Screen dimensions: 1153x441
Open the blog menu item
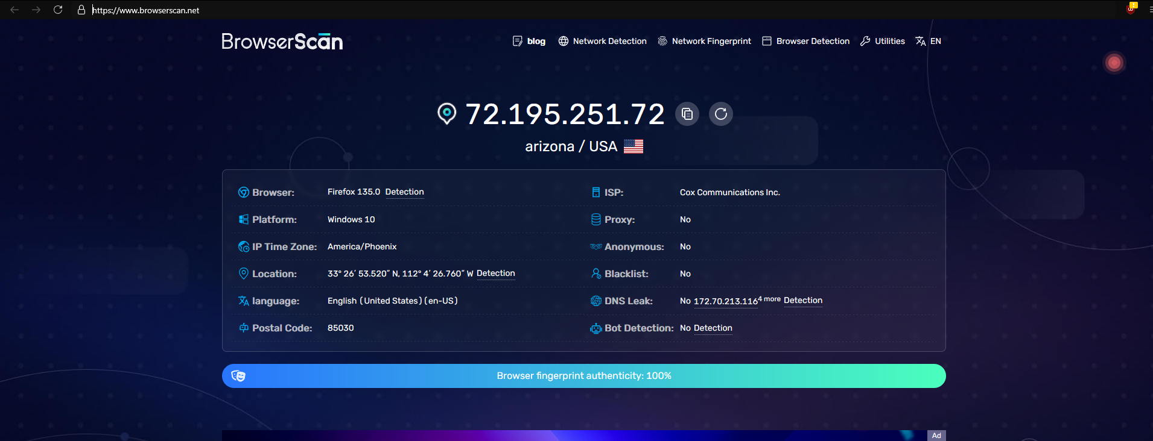(536, 41)
